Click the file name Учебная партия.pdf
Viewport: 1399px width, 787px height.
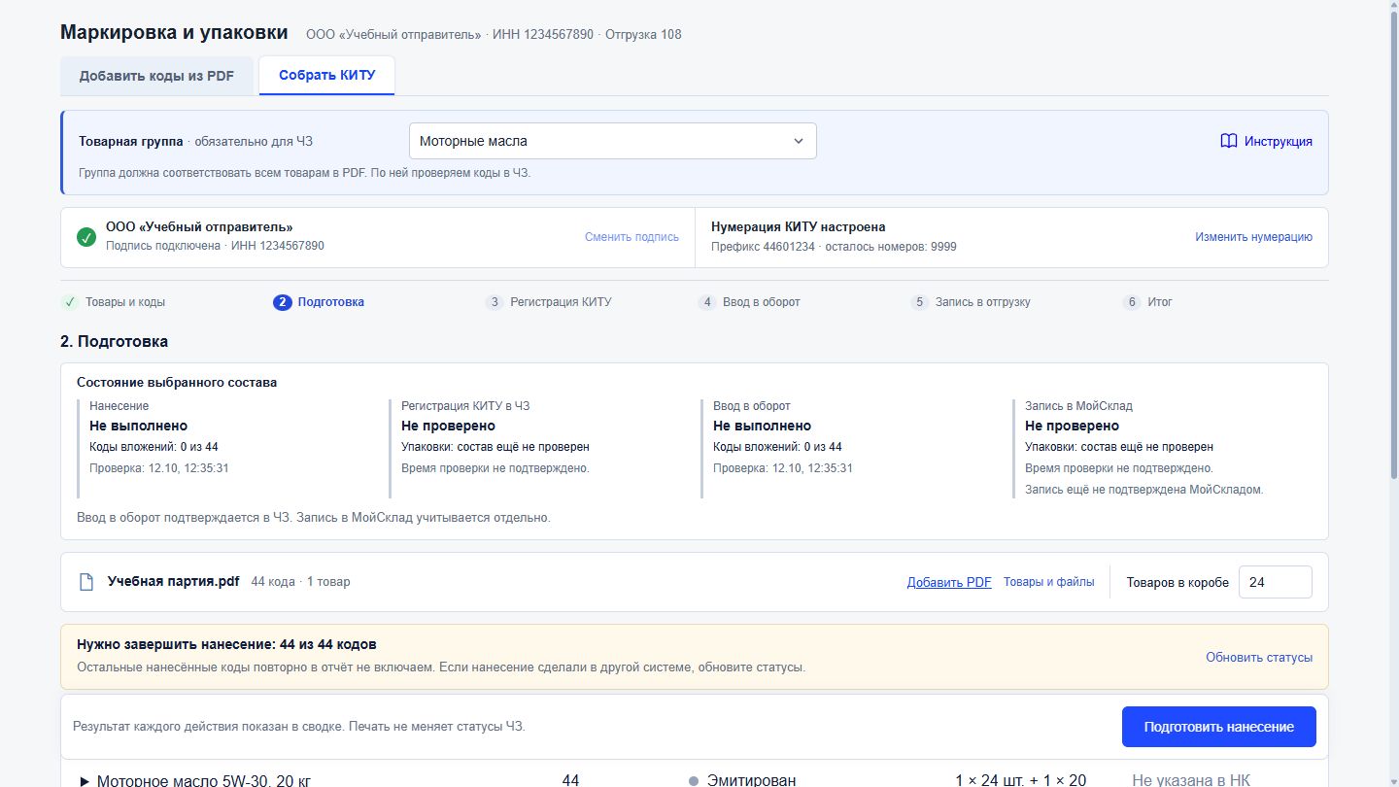173,582
